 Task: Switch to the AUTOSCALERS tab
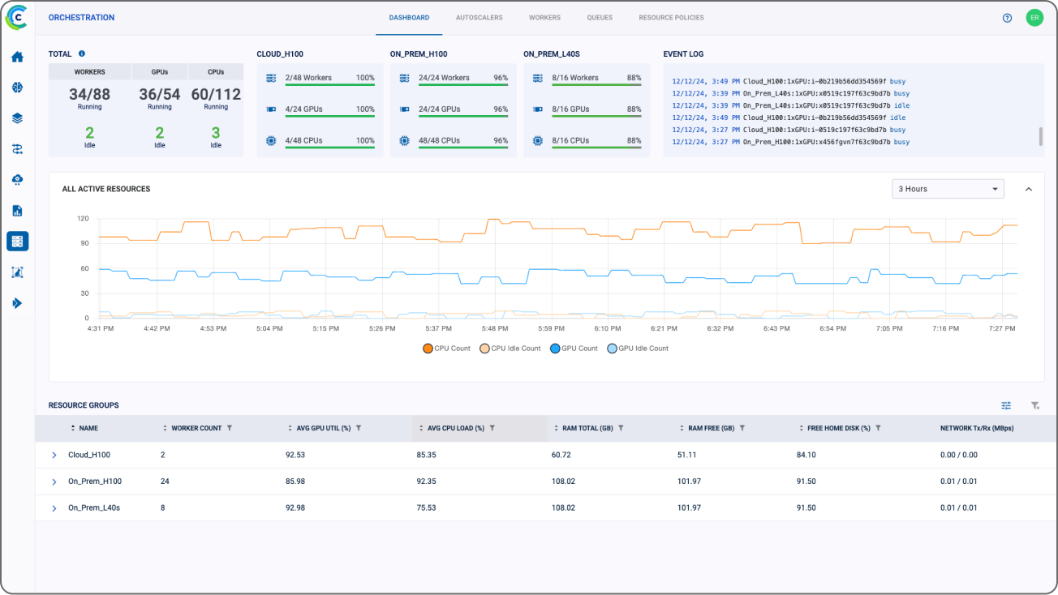click(x=479, y=17)
